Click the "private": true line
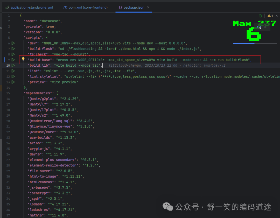280x218 pixels. (40, 27)
